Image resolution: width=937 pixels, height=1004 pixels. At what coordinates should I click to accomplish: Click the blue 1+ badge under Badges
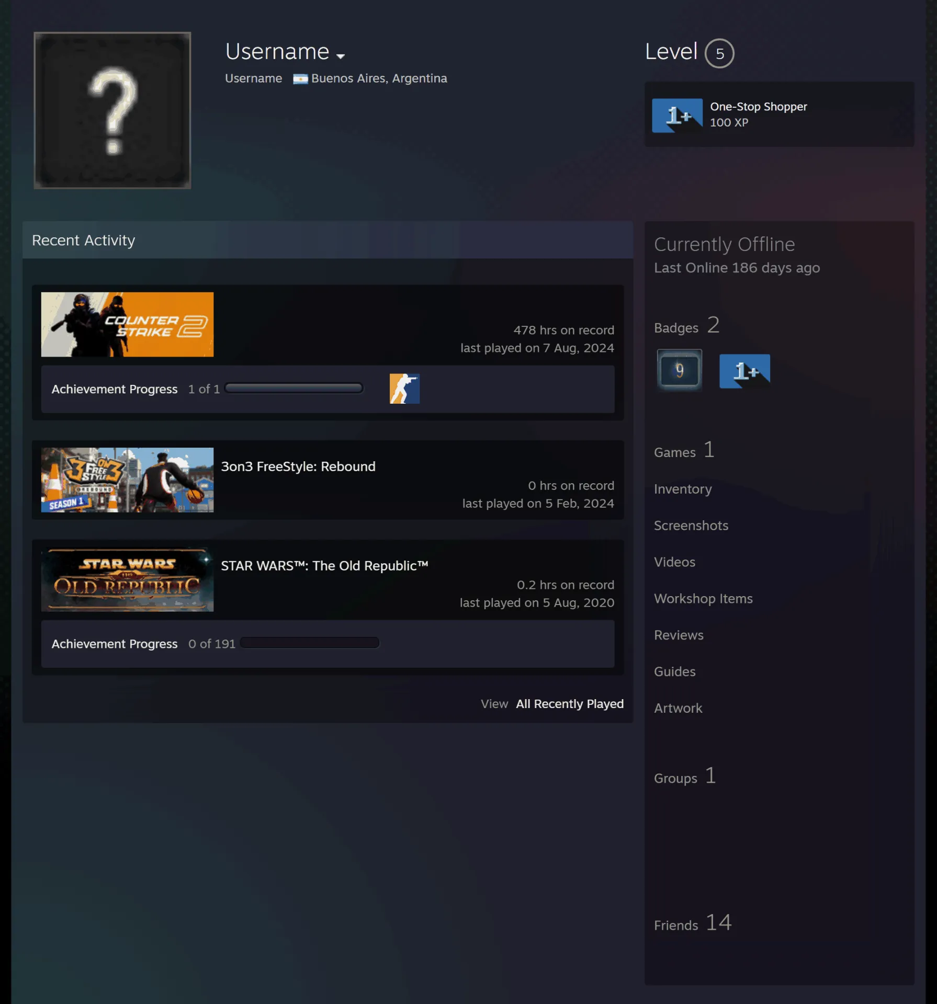click(x=744, y=371)
